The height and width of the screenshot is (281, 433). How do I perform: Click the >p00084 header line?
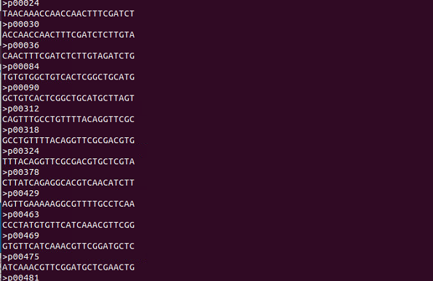click(x=21, y=67)
